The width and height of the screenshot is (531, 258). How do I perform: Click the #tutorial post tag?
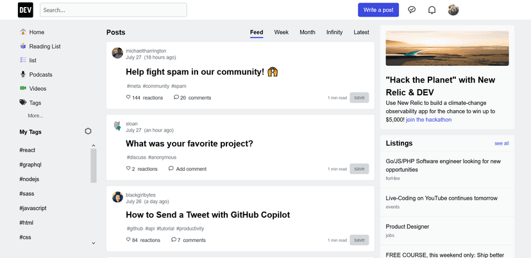165,229
